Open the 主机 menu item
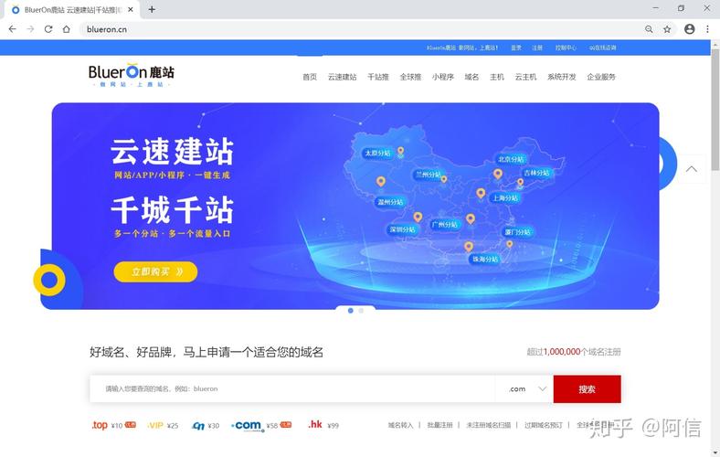Screen dimensions: 720x457 tap(497, 77)
